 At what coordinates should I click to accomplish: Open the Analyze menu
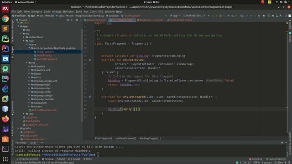tap(57, 11)
